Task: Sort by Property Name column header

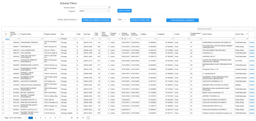Action: [x=32, y=34]
